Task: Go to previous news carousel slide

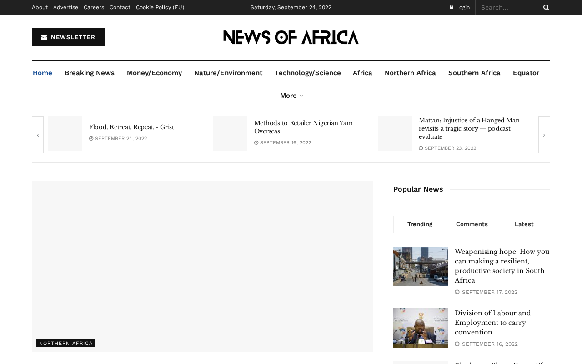Action: click(38, 135)
